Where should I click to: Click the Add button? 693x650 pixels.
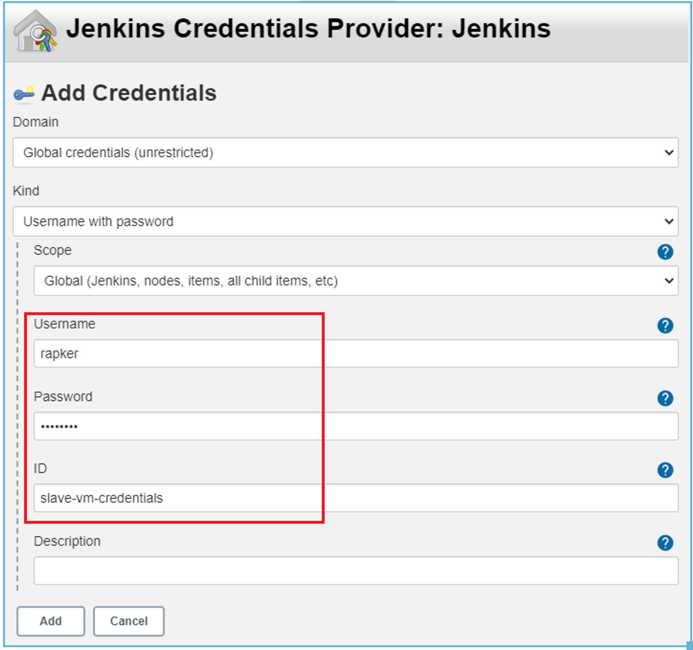tap(51, 621)
